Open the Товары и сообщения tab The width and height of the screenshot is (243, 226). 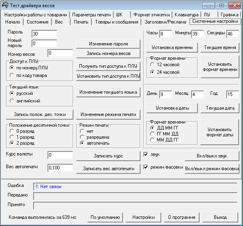(x=117, y=22)
